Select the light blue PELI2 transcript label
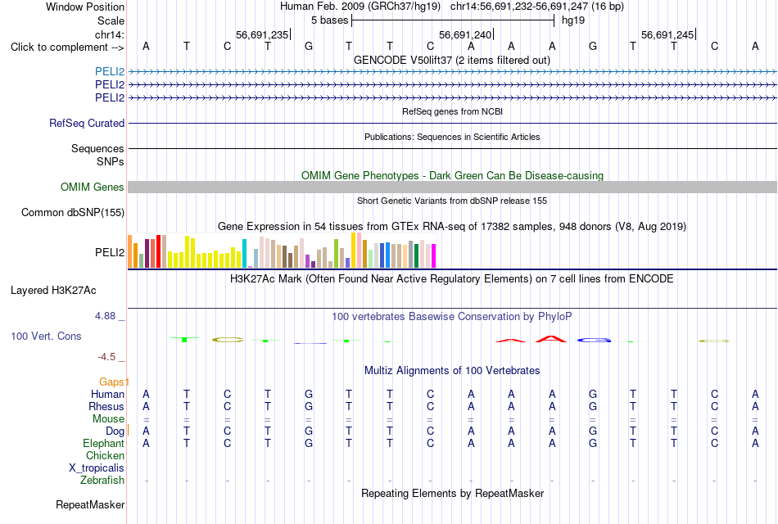This screenshot has height=524, width=778. coord(110,71)
